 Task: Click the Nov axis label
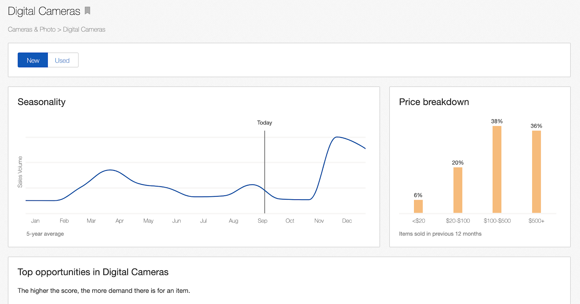point(319,221)
